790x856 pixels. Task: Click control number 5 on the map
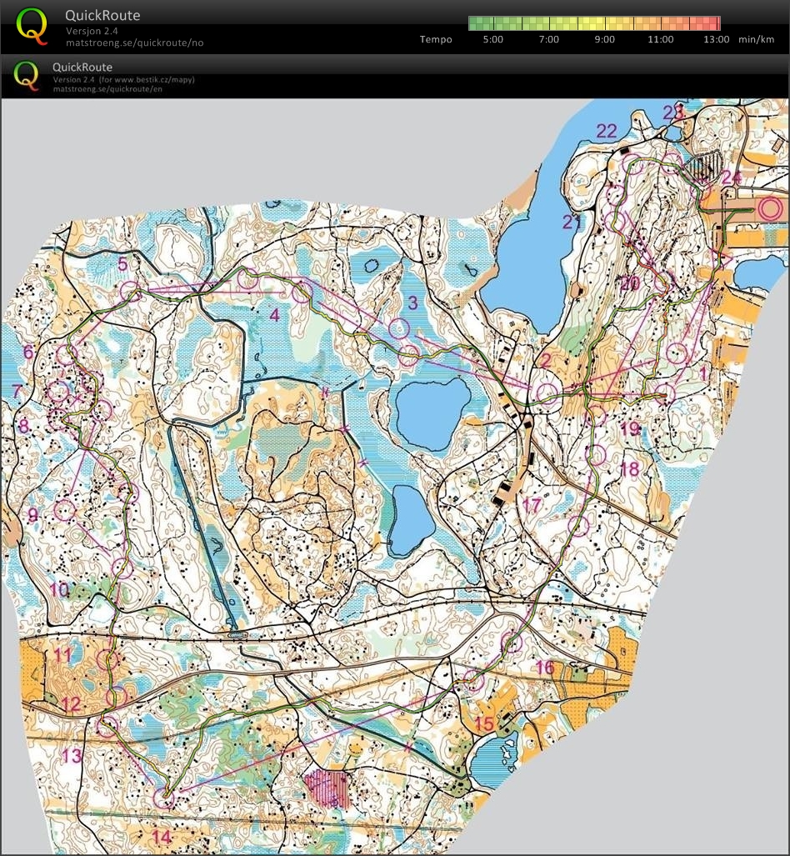122,263
